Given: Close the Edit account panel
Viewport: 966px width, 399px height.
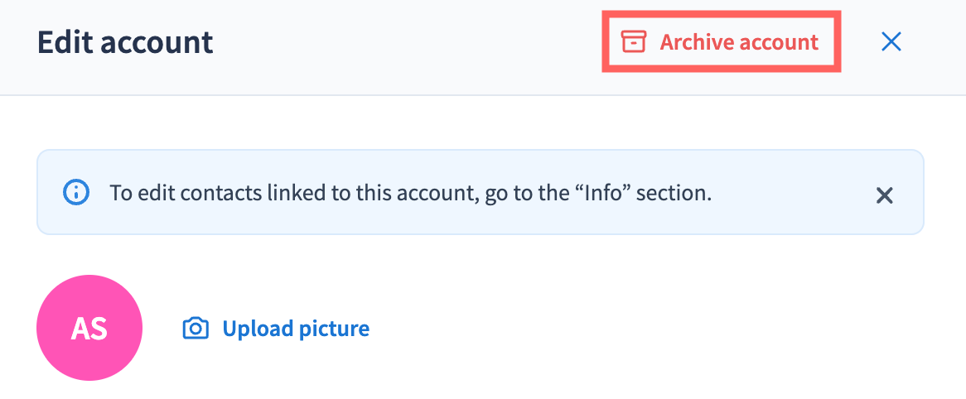Looking at the screenshot, I should point(891,41).
